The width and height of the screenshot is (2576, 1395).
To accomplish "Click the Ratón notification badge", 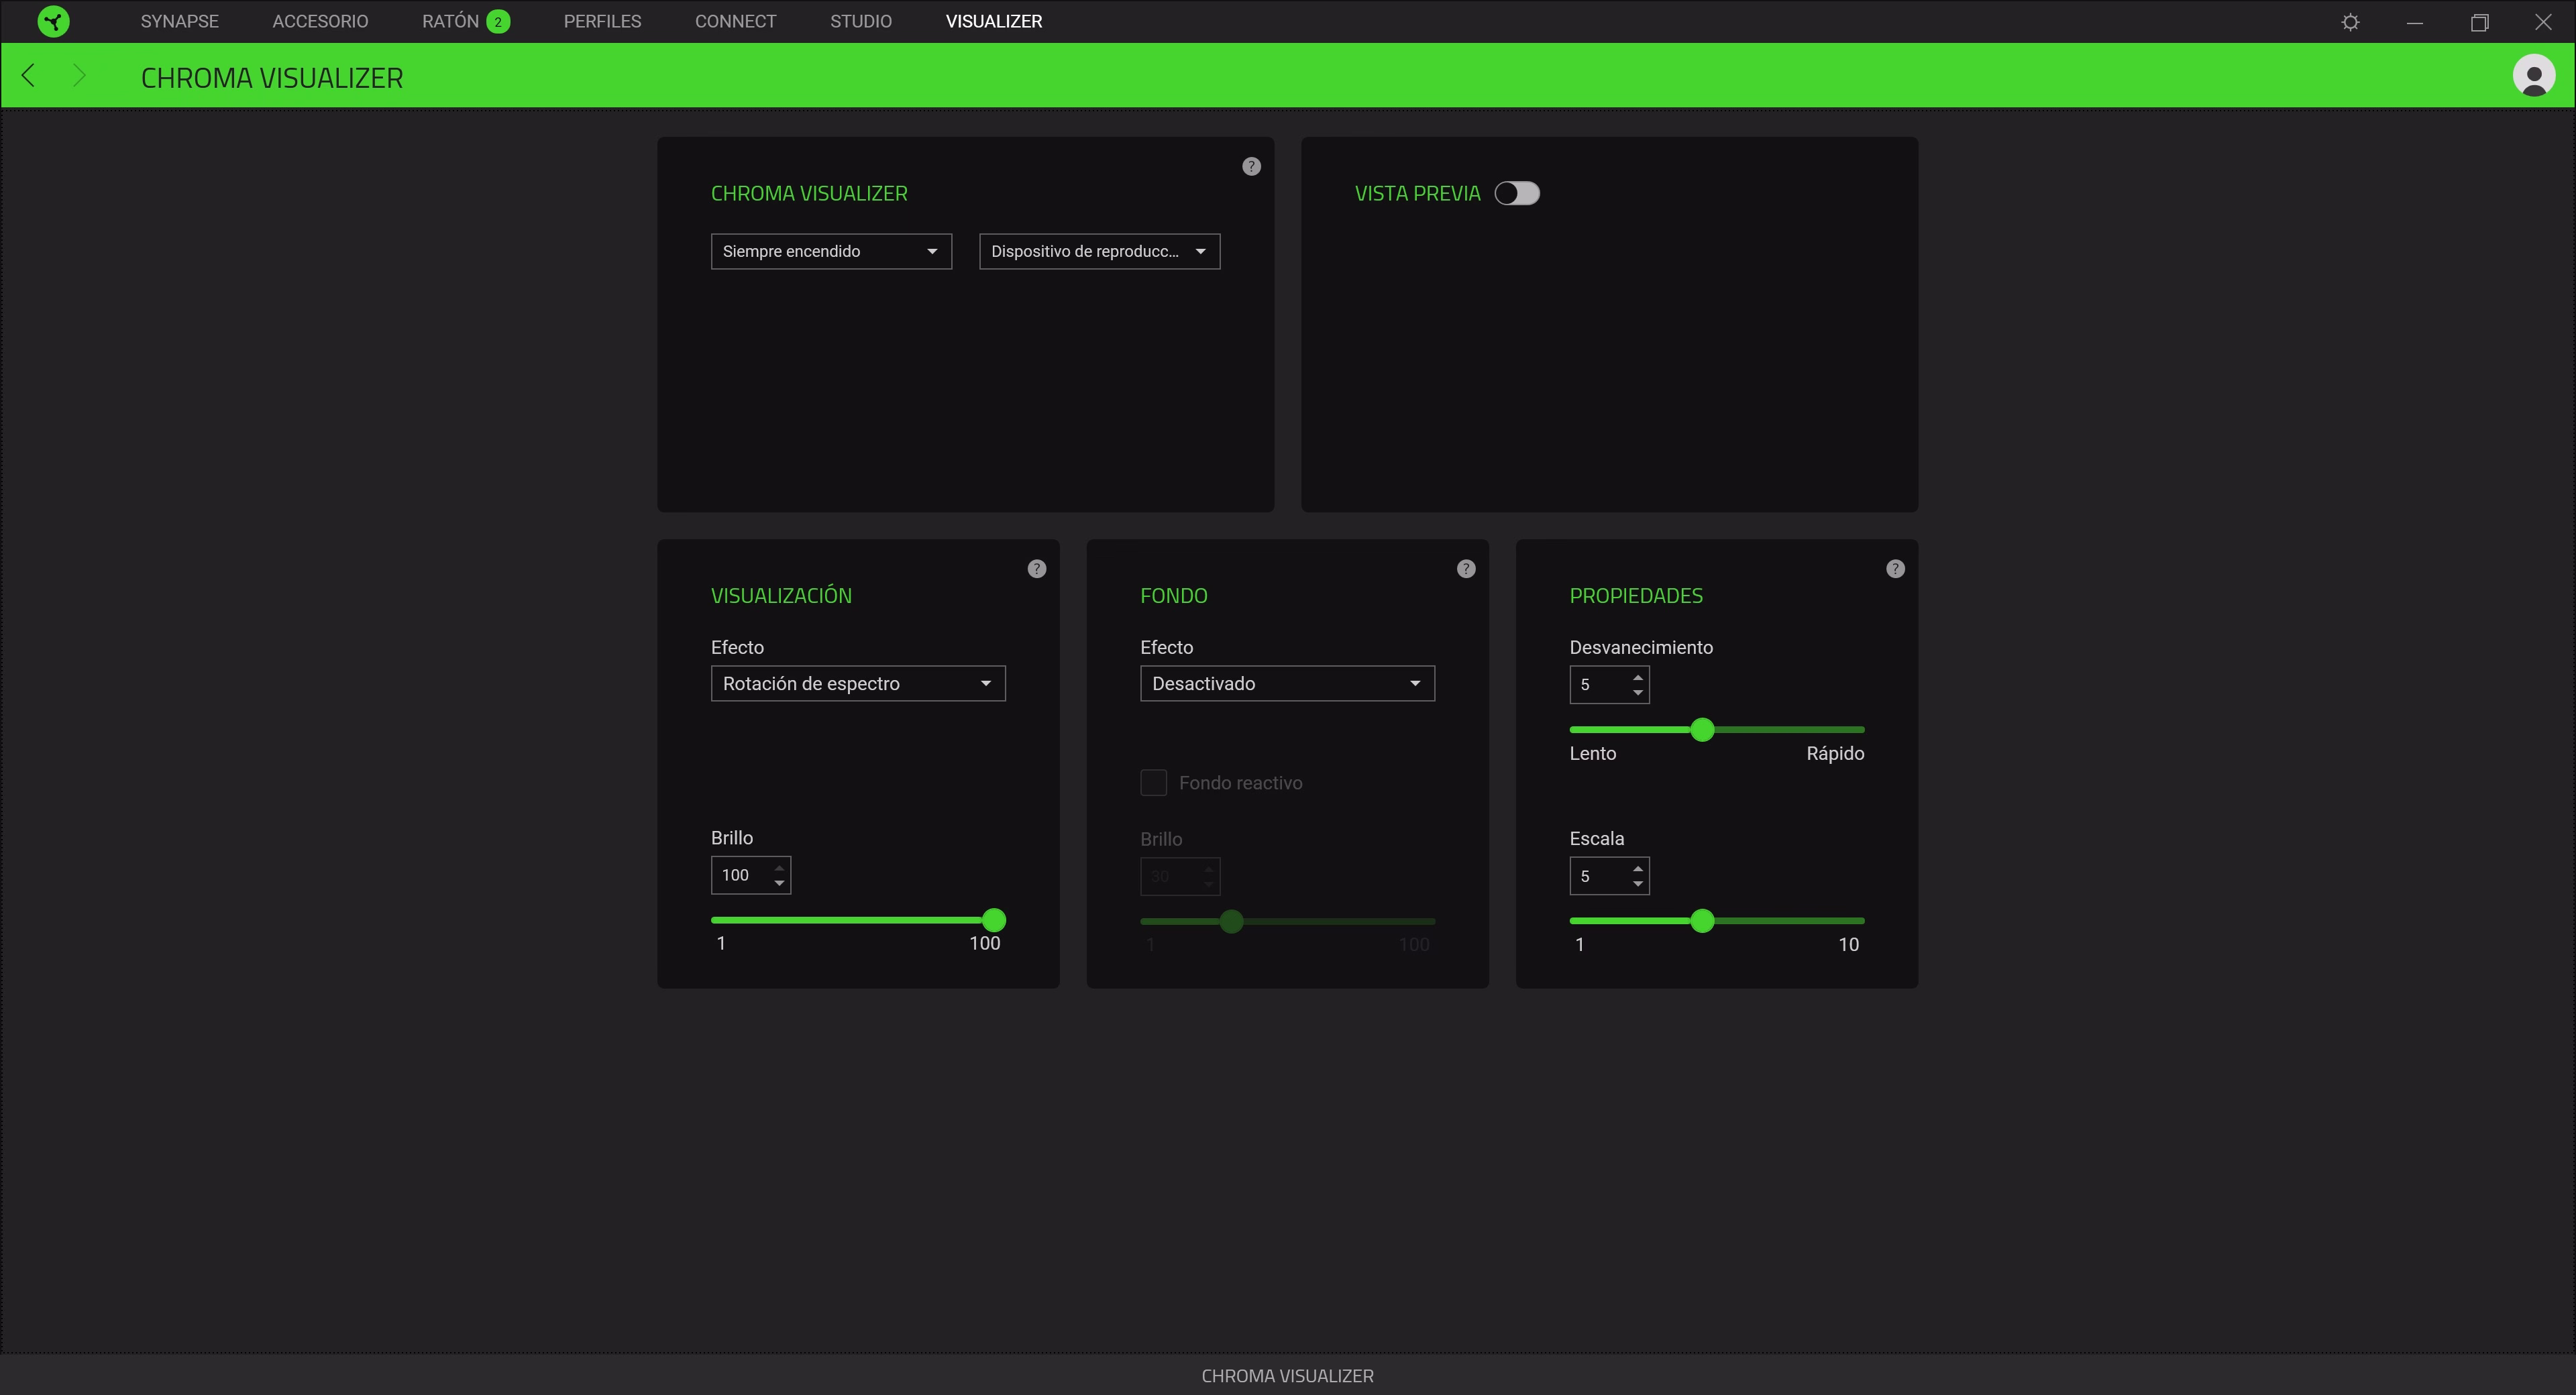I will [498, 22].
